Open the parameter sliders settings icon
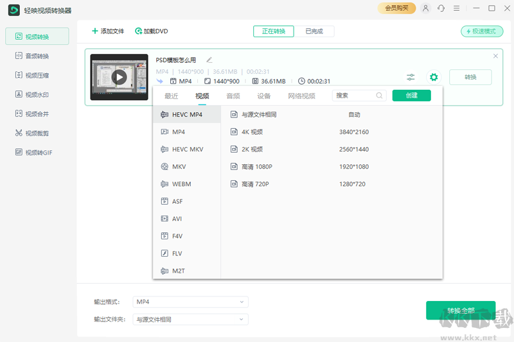This screenshot has width=514, height=342. point(411,77)
